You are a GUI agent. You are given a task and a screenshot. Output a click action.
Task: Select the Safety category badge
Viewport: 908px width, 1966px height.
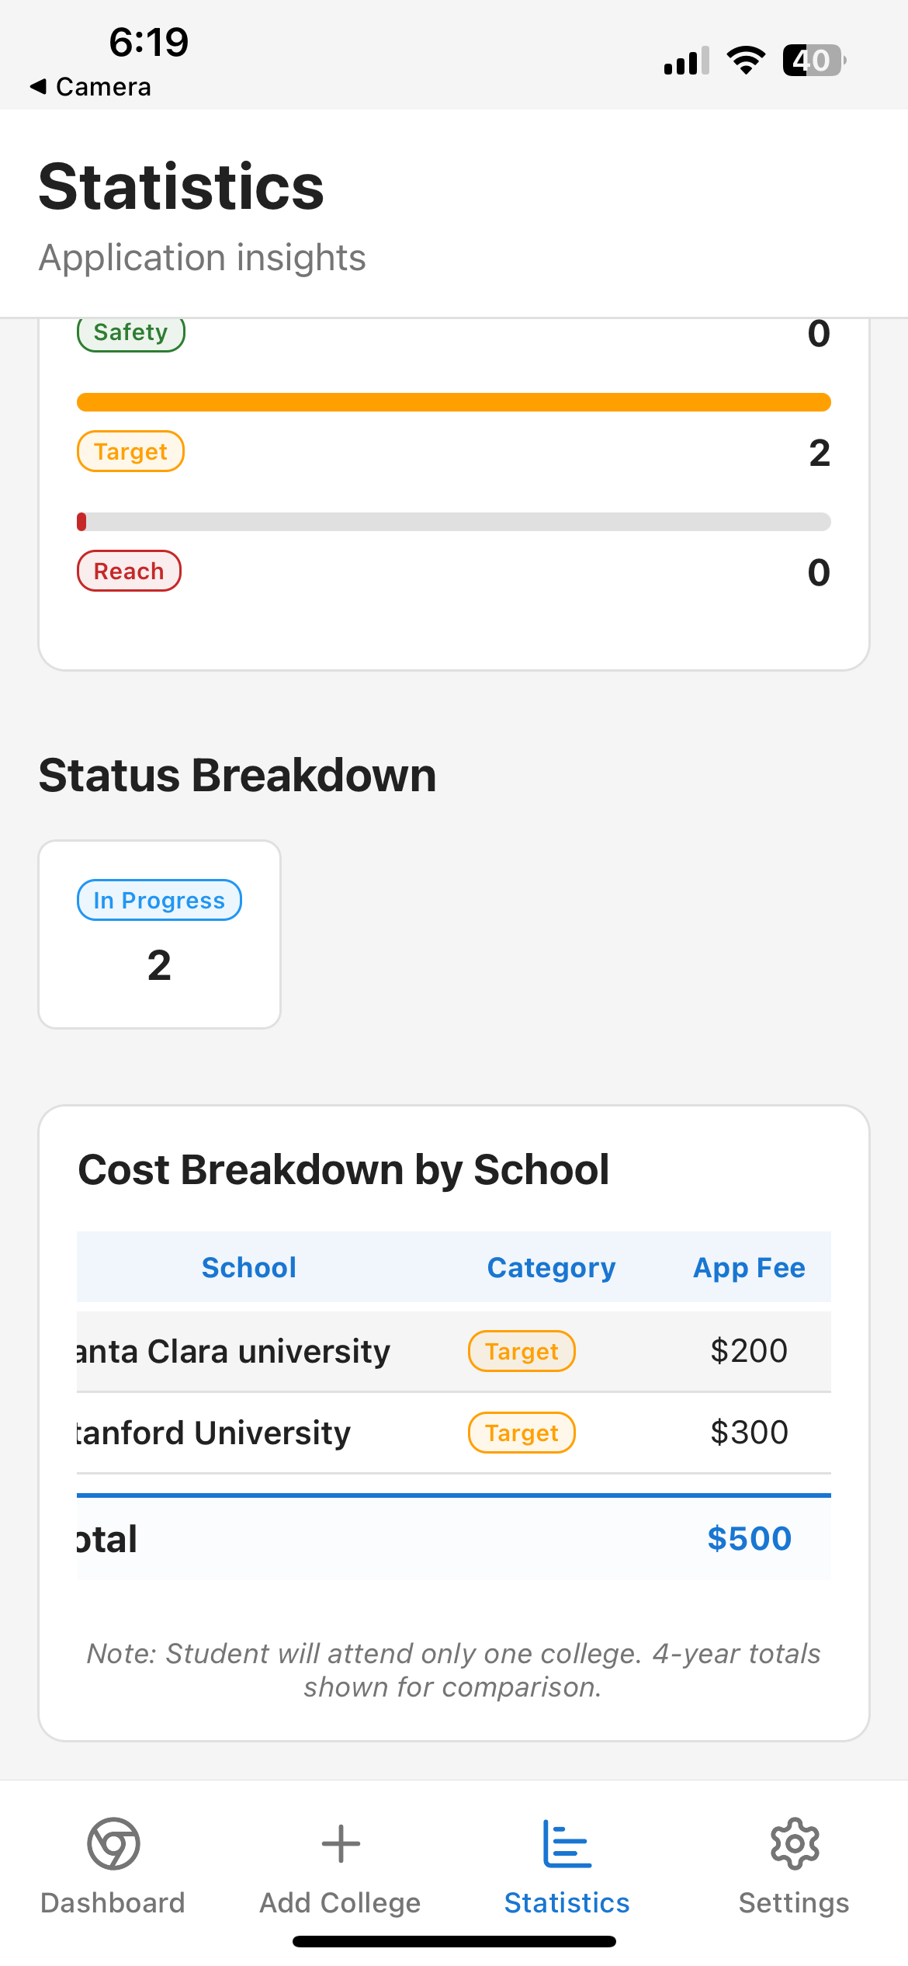(131, 334)
